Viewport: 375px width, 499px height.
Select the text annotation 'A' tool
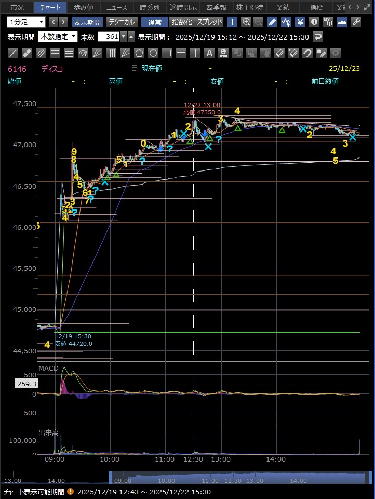coord(209,53)
